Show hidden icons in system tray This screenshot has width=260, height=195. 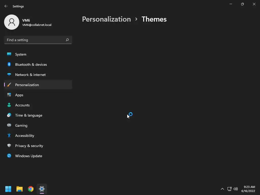tap(222, 189)
